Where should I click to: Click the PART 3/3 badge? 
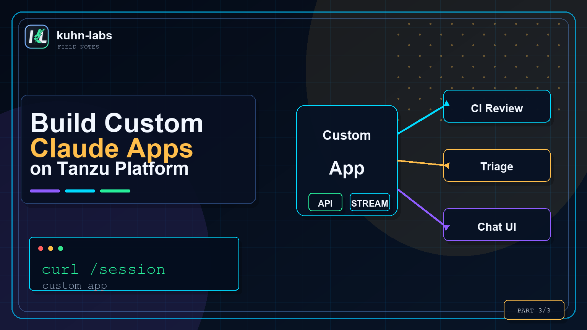pyautogui.click(x=534, y=310)
